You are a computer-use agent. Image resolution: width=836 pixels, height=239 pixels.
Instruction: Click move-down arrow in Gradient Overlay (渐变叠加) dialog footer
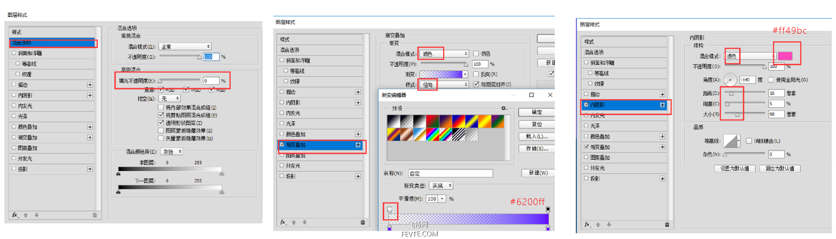[x=305, y=222]
